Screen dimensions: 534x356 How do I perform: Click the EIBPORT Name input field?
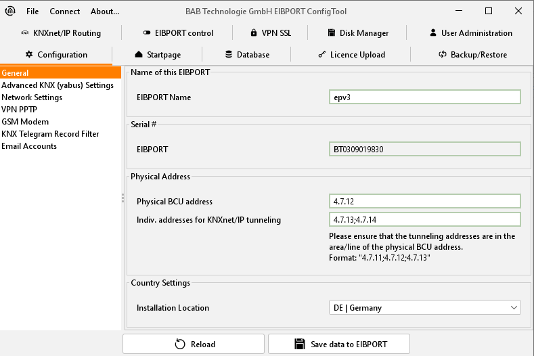(424, 97)
